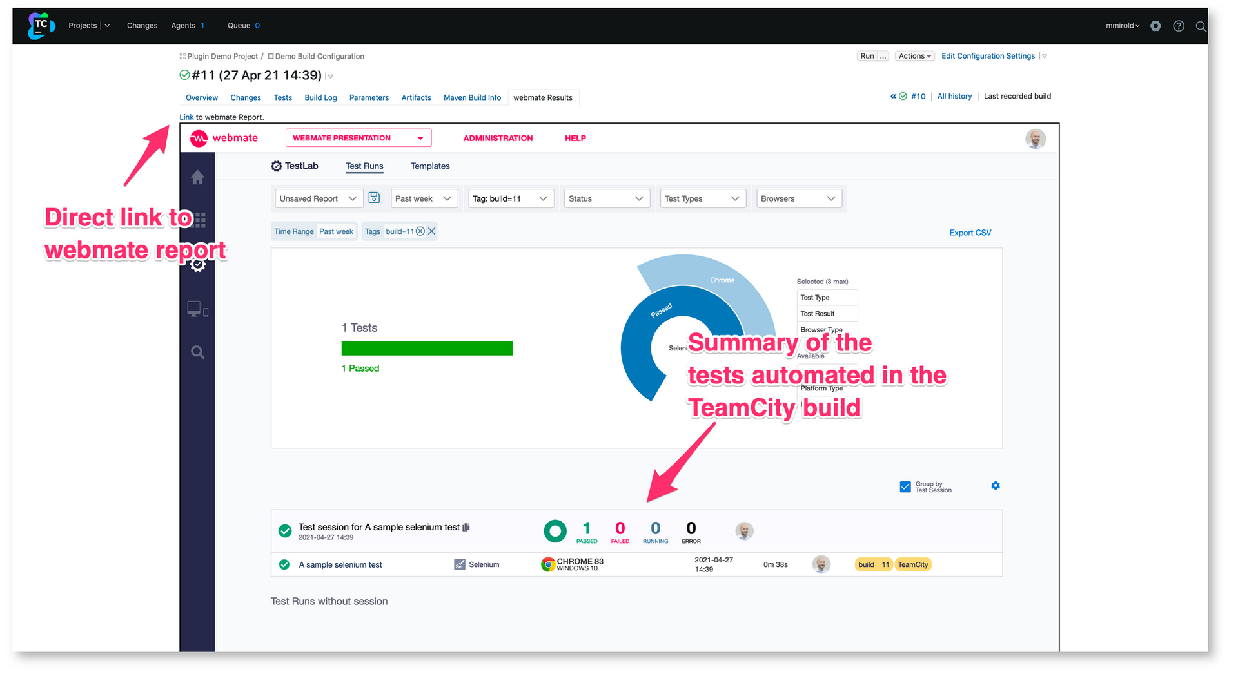Viewport: 1238px width, 681px height.
Task: Expand the Browsers filter dropdown
Action: point(799,198)
